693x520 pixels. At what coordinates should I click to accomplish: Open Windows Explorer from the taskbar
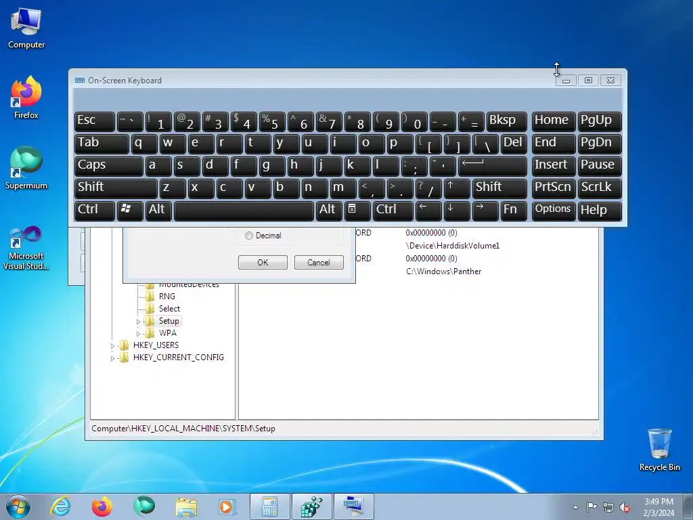pos(186,506)
